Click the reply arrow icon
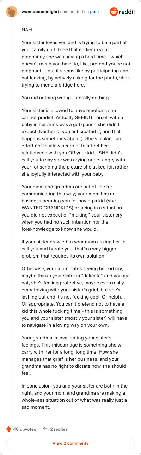Viewport: 141px width, 455px height. (x=45, y=429)
